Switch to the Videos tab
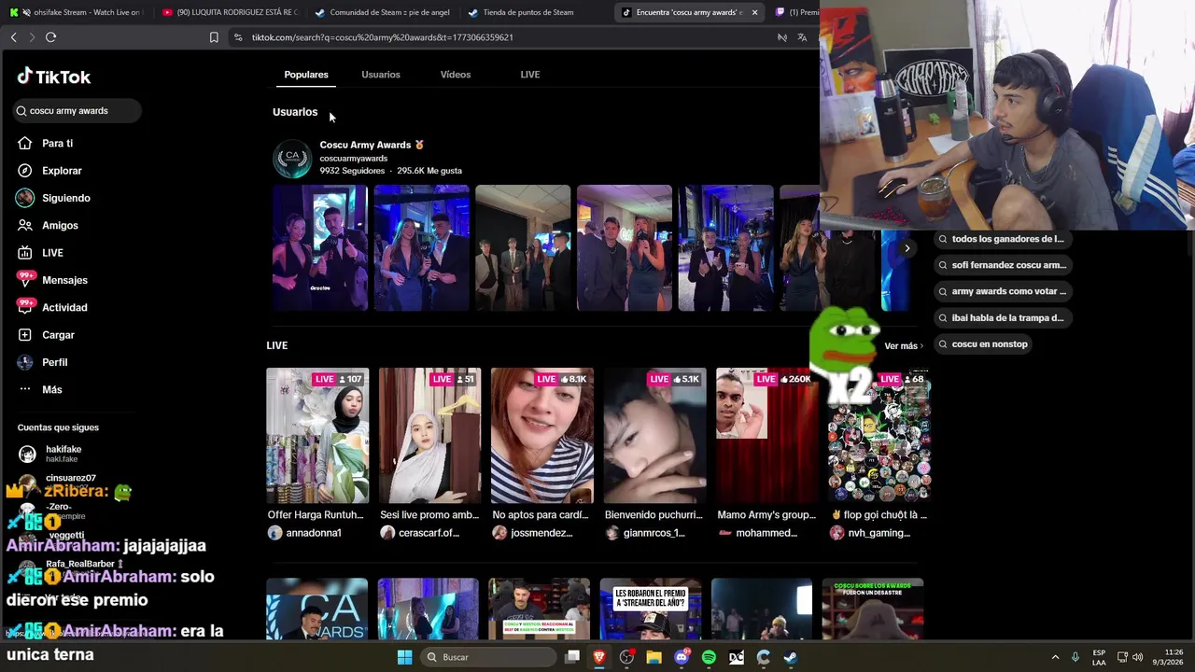1195x672 pixels. tap(456, 75)
